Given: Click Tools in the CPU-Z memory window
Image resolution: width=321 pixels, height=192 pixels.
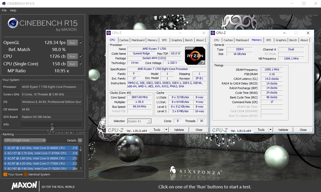Looking at the screenshot, I should click(261, 130).
